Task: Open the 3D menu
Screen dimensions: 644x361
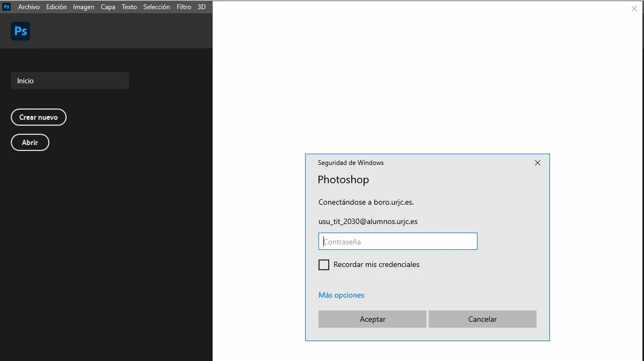Action: point(201,7)
